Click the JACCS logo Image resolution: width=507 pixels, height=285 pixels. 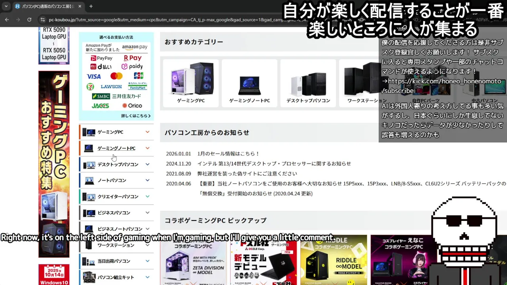coord(100,106)
